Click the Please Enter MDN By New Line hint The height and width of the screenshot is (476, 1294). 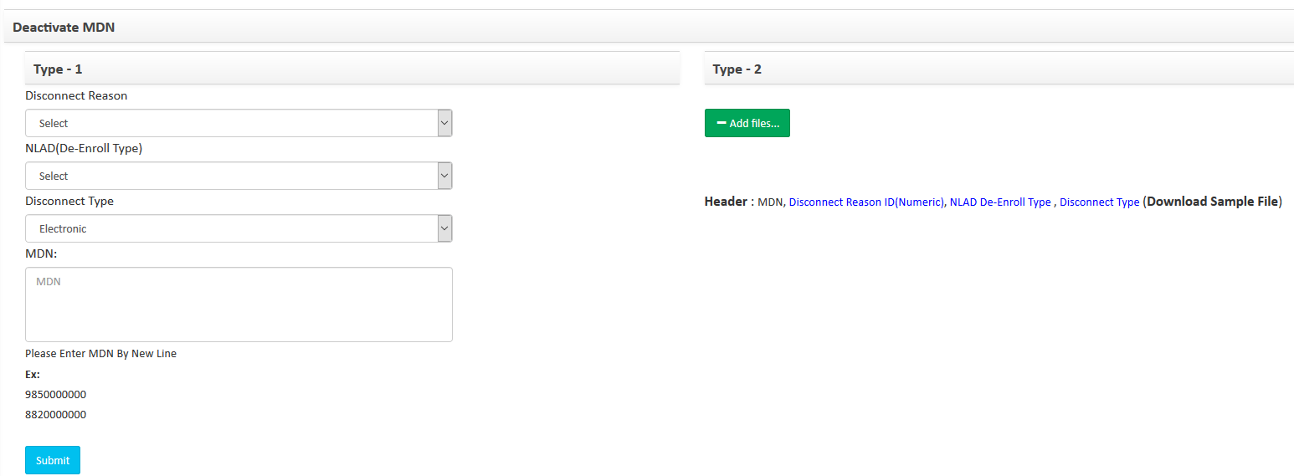[100, 353]
